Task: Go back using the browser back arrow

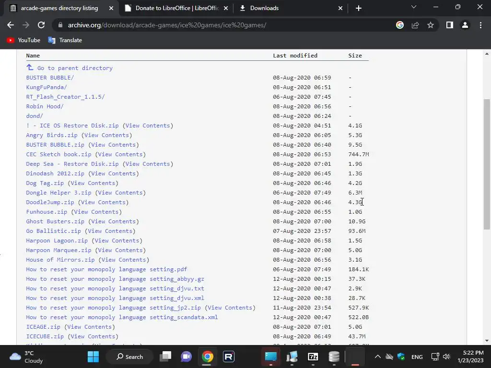Action: point(11,25)
